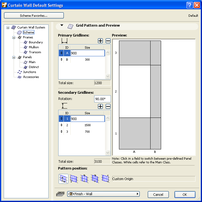The width and height of the screenshot is (202, 202).
Task: Remove secondary gridline with minus button
Action: [108, 106]
